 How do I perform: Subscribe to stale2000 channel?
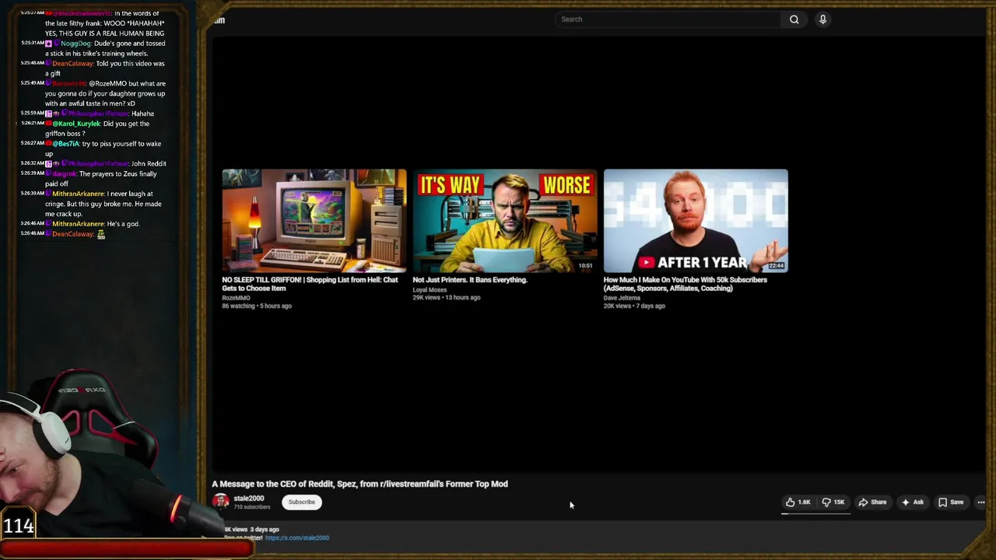(x=302, y=502)
